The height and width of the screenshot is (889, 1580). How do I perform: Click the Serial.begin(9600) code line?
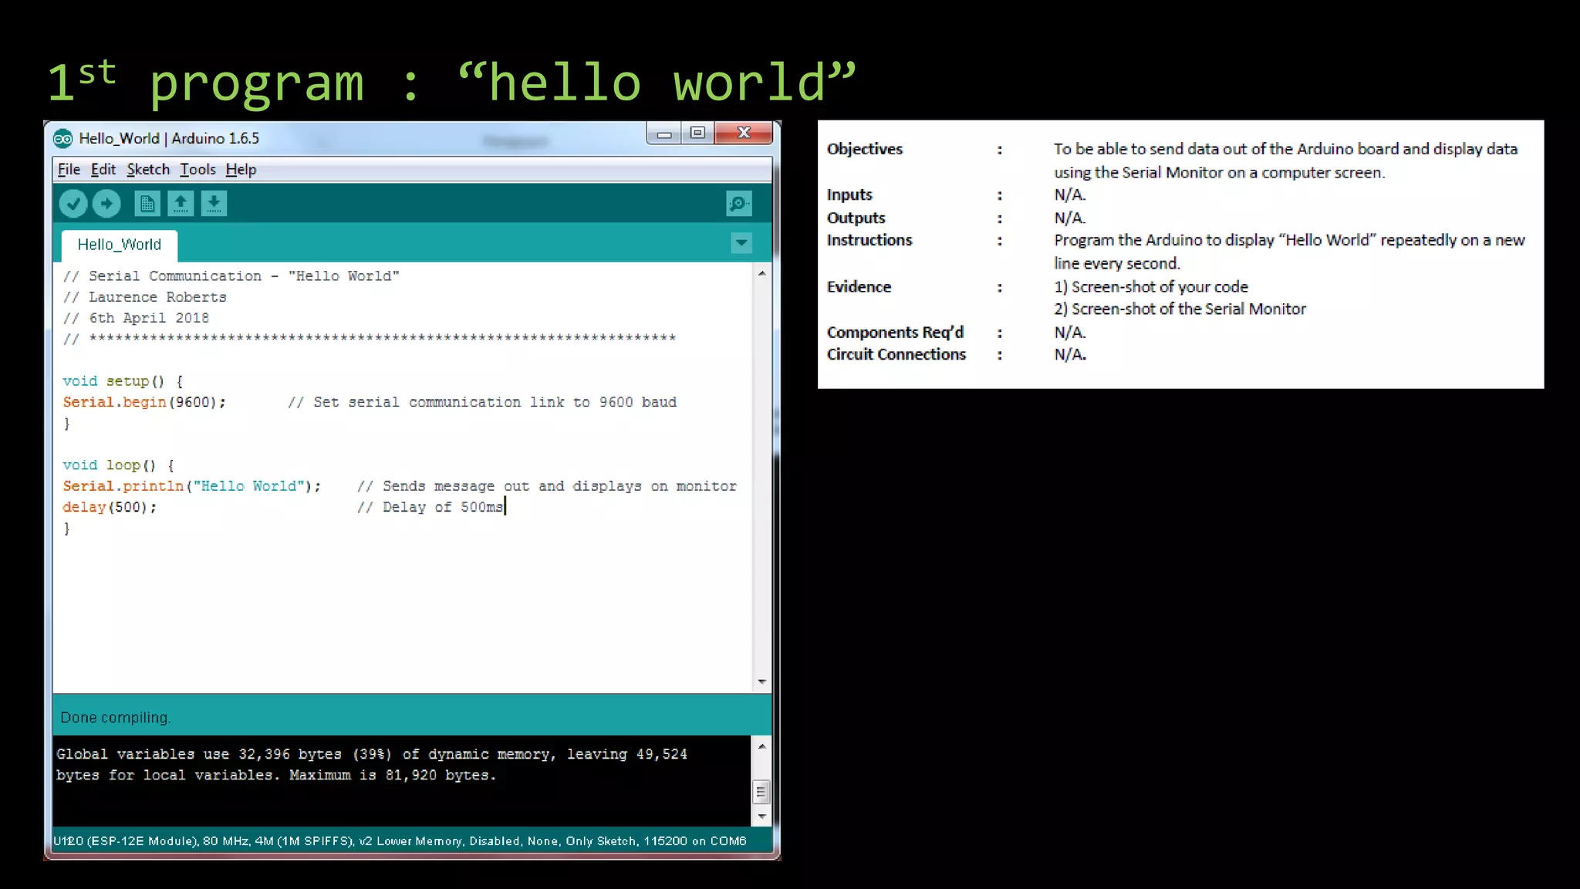click(x=144, y=403)
